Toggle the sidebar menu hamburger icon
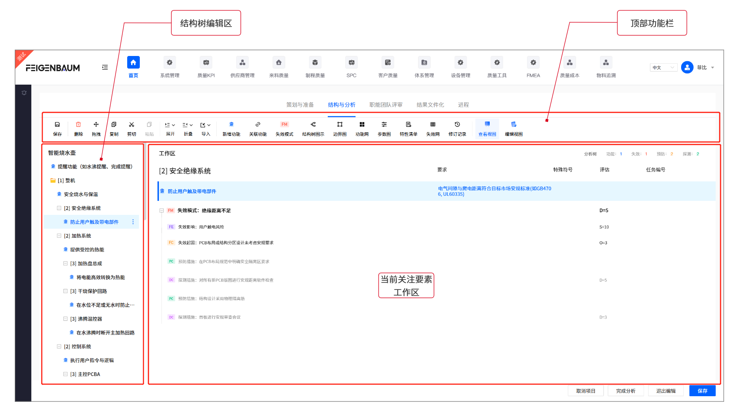 click(105, 67)
